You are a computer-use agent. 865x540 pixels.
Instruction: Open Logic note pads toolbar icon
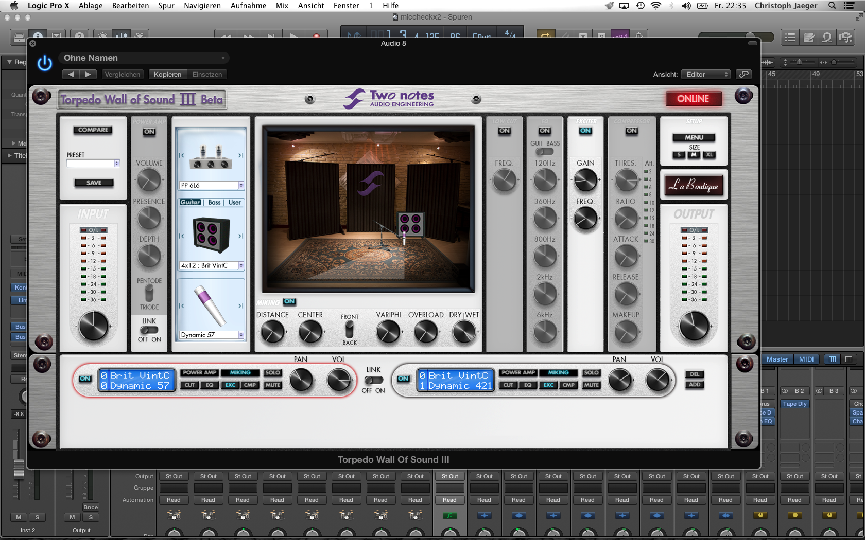(x=809, y=37)
